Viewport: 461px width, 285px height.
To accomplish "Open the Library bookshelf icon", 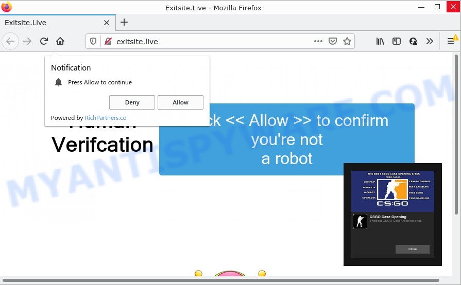I will click(x=380, y=41).
